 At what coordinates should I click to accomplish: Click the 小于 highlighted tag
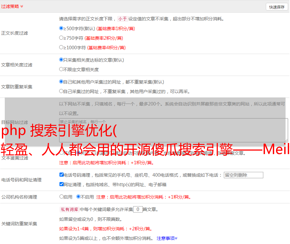click(122, 19)
